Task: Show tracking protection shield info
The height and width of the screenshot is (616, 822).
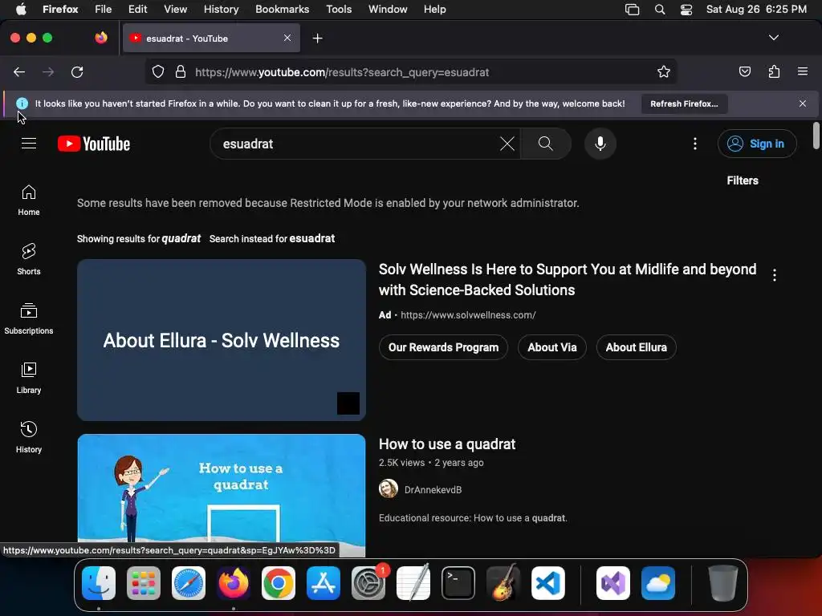Action: (158, 71)
